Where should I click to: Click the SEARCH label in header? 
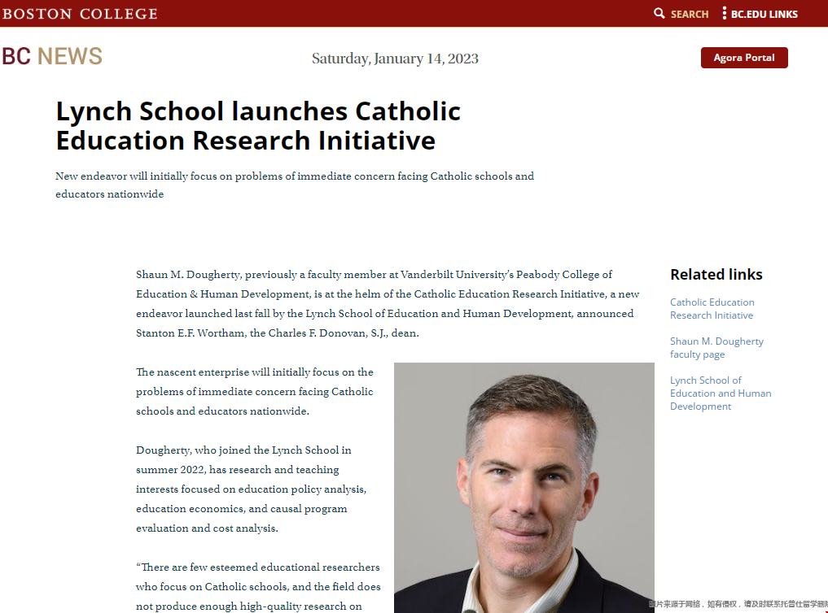point(690,14)
